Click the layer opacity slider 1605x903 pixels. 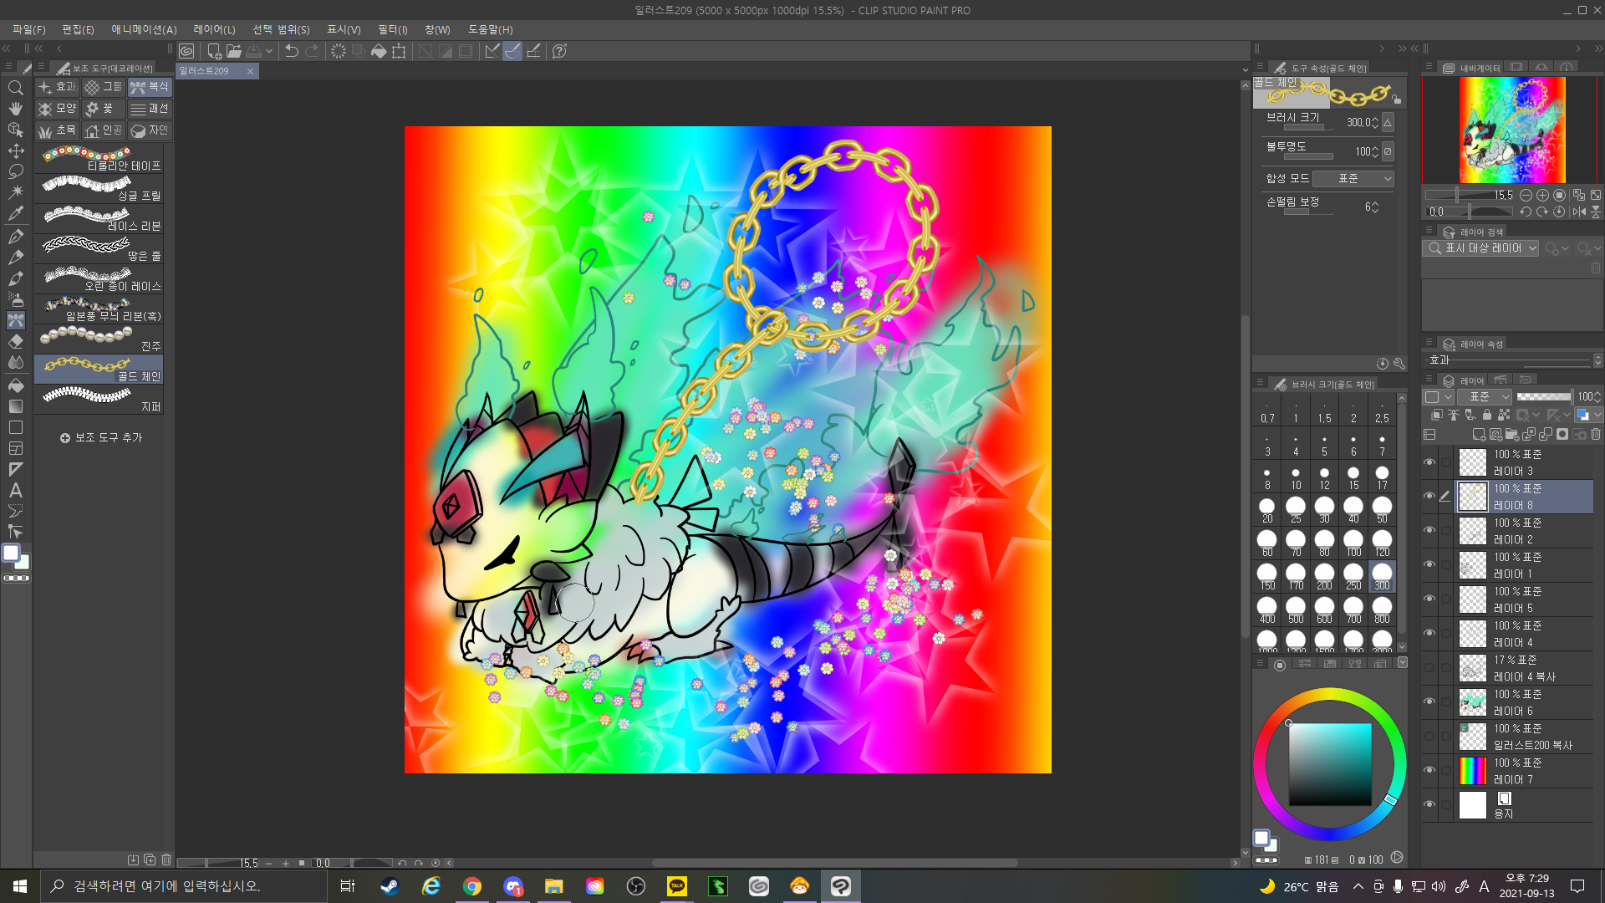point(1543,397)
